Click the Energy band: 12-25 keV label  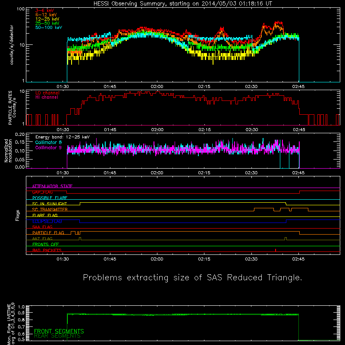pyautogui.click(x=63, y=137)
